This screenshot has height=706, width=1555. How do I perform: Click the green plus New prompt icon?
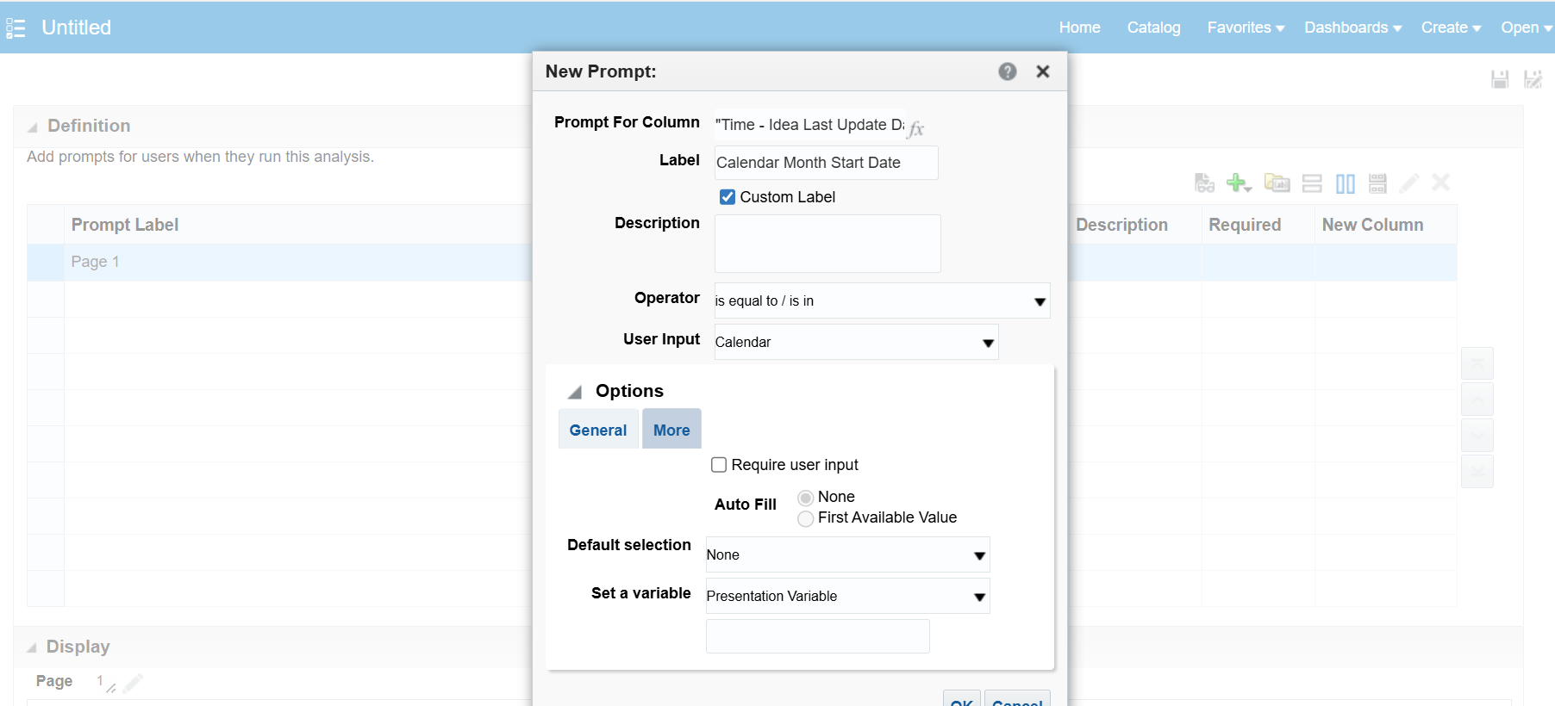(x=1238, y=183)
